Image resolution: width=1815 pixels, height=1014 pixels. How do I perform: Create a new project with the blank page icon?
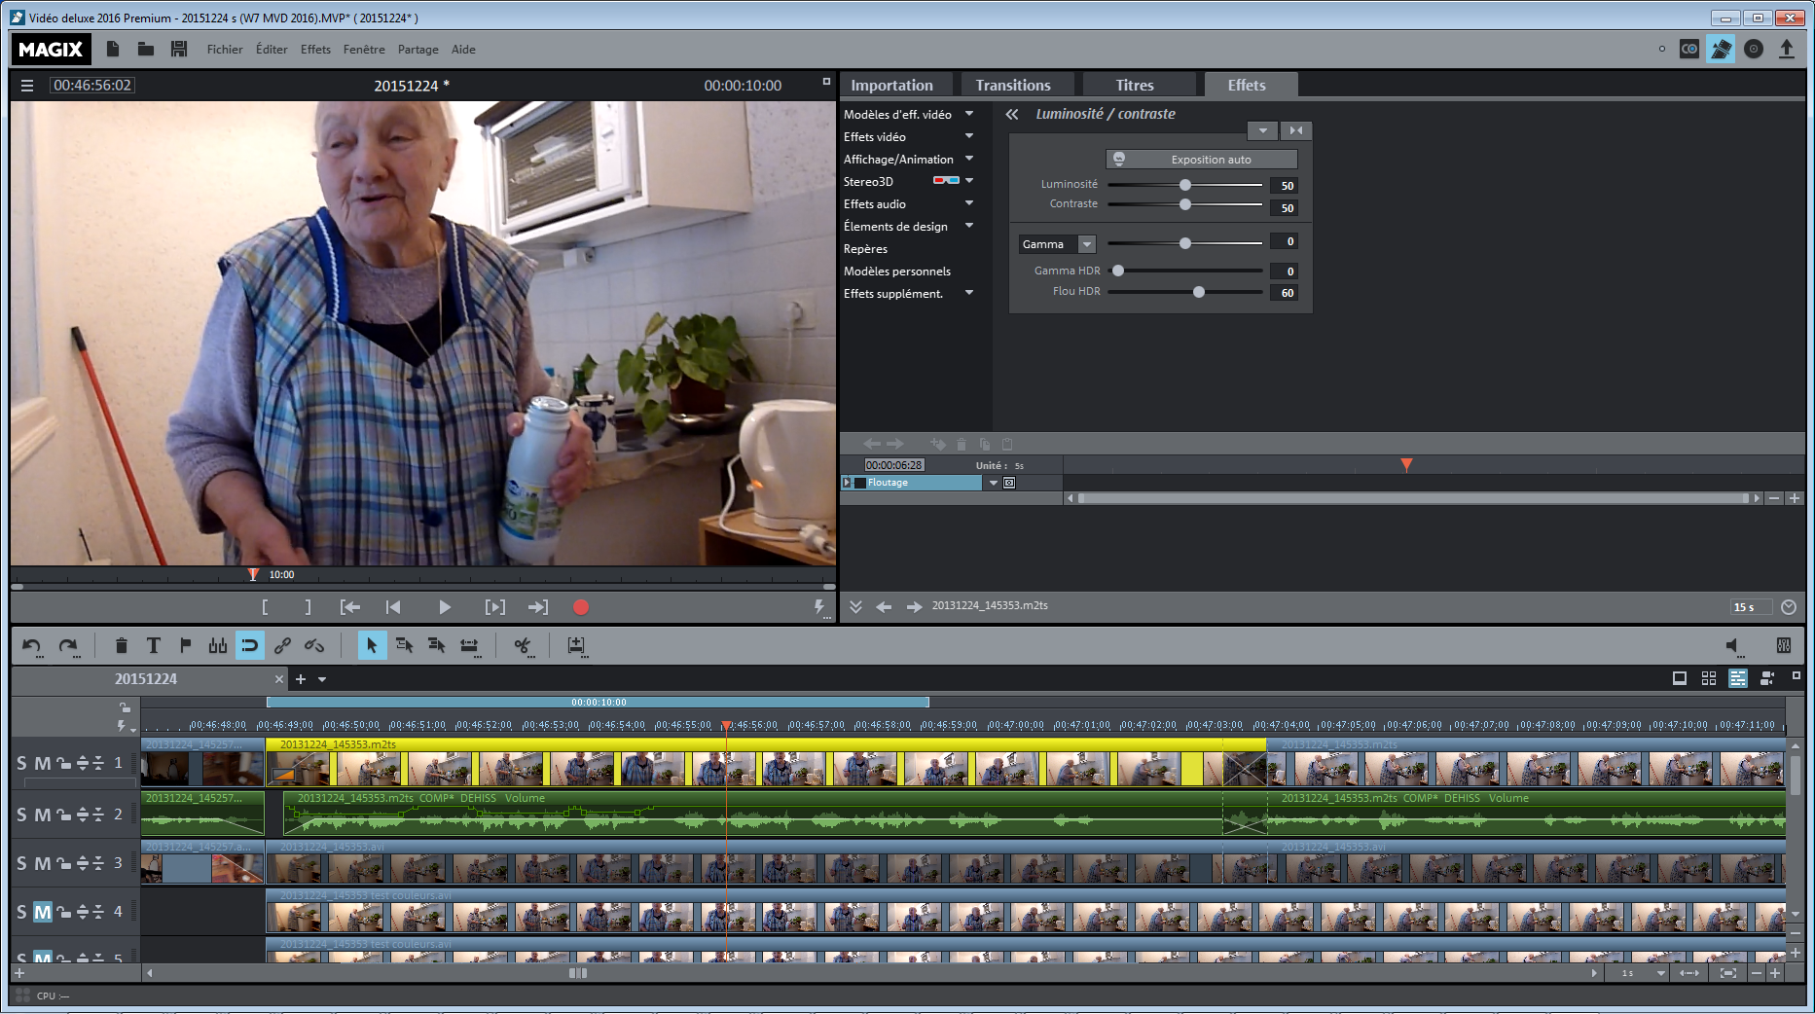pyautogui.click(x=113, y=49)
